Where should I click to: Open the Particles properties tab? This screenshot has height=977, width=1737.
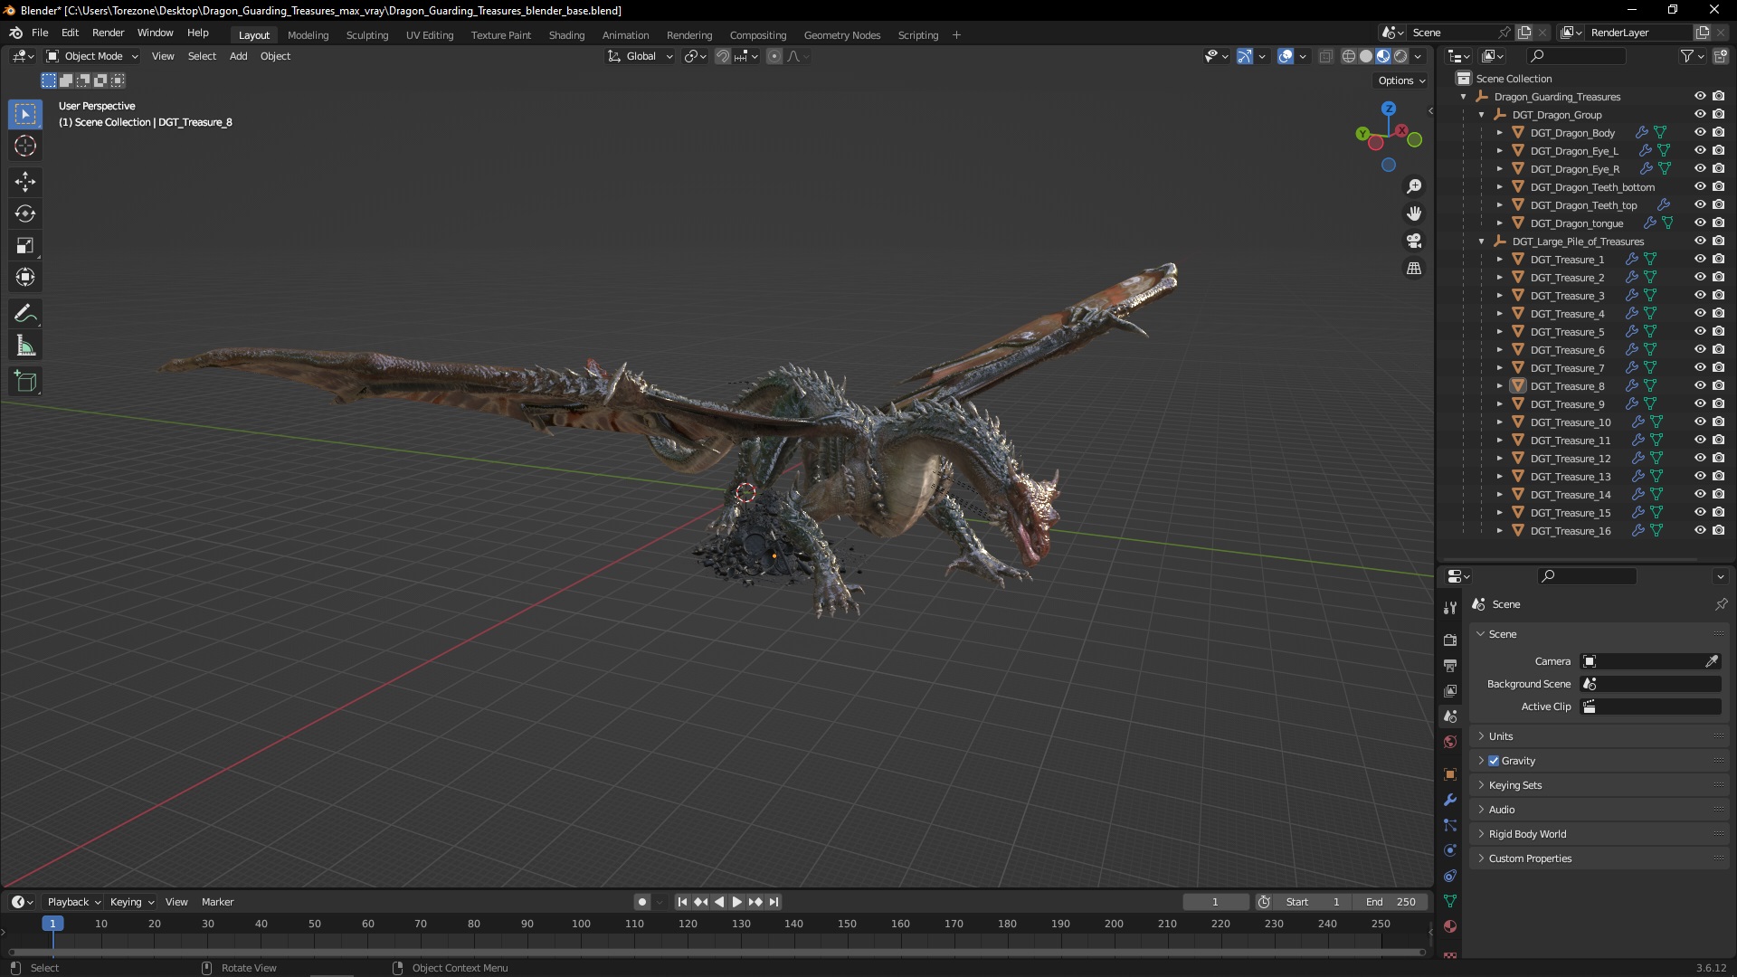1450,825
